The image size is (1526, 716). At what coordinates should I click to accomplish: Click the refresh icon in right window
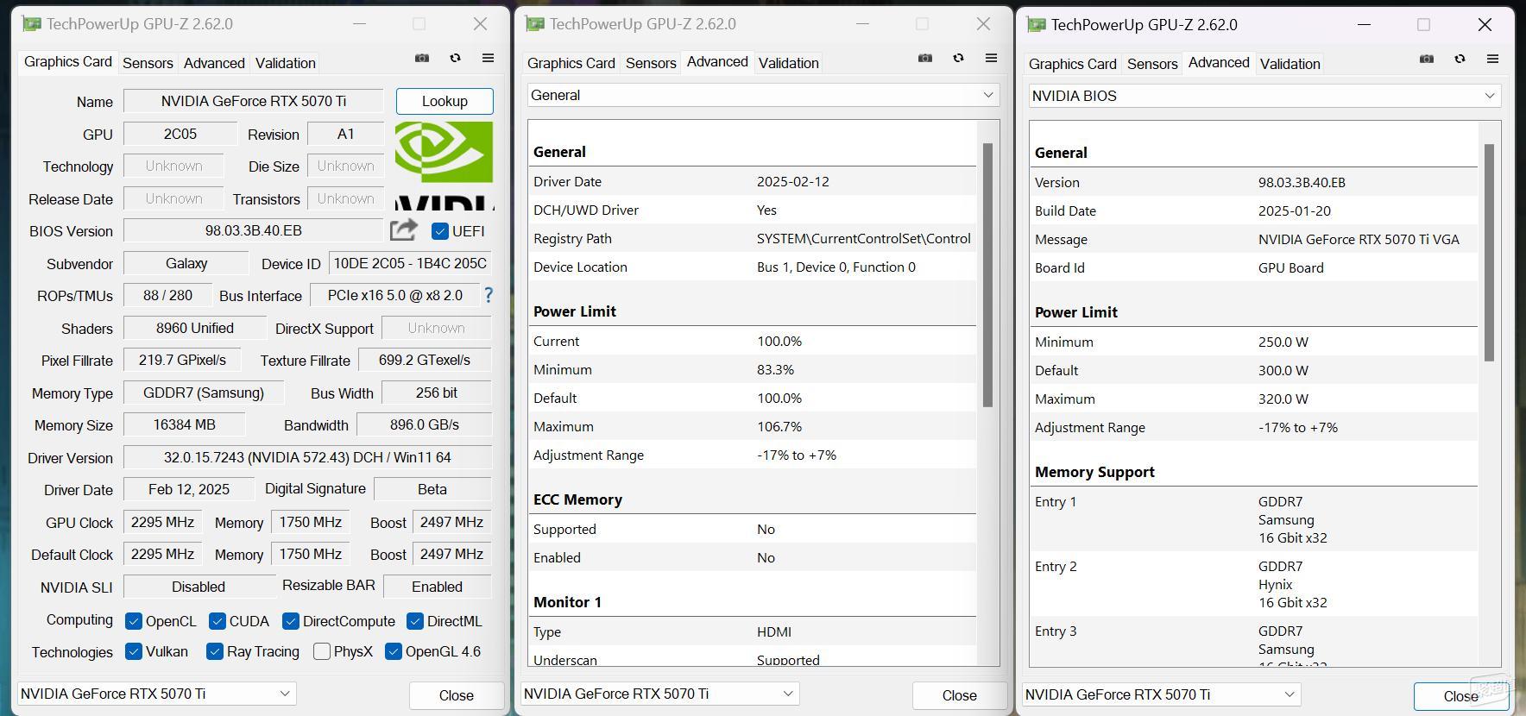point(1460,60)
